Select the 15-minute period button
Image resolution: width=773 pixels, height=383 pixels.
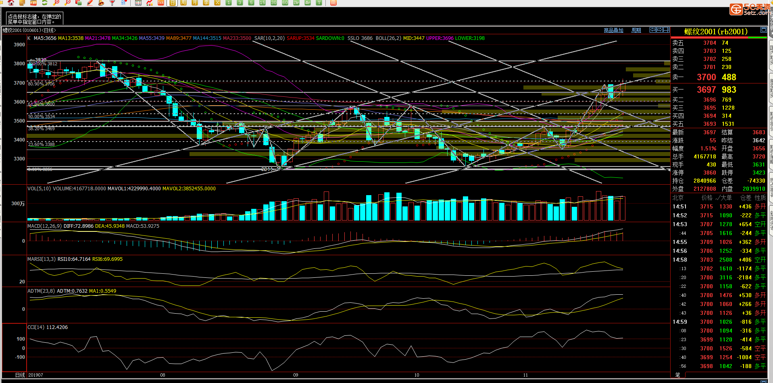click(x=263, y=2)
